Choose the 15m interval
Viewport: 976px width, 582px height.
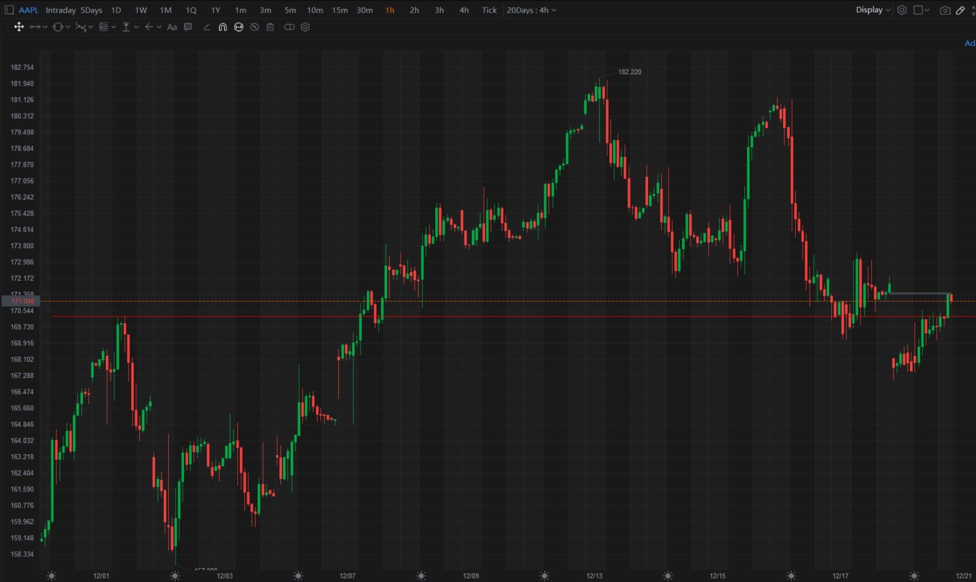(x=340, y=10)
